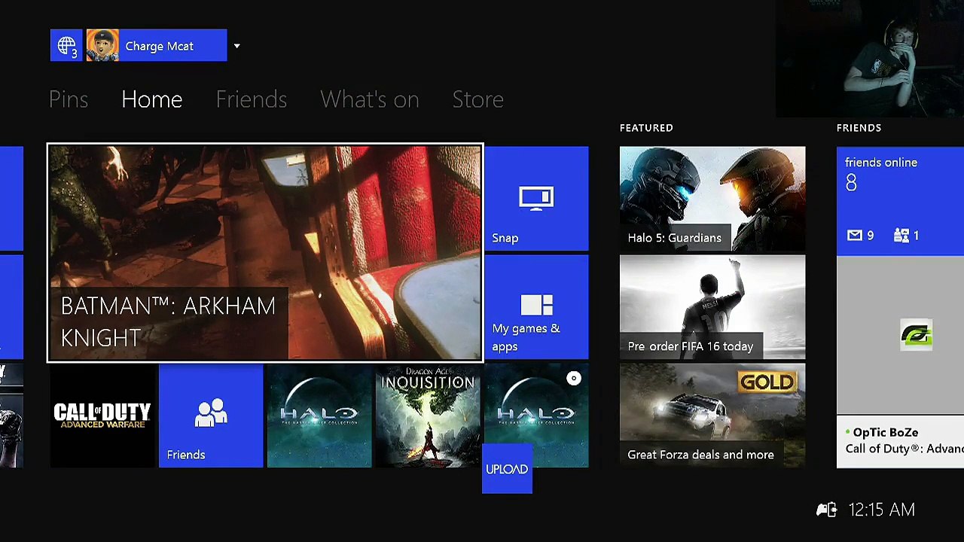Open the Snap tile
The height and width of the screenshot is (542, 964).
536,198
